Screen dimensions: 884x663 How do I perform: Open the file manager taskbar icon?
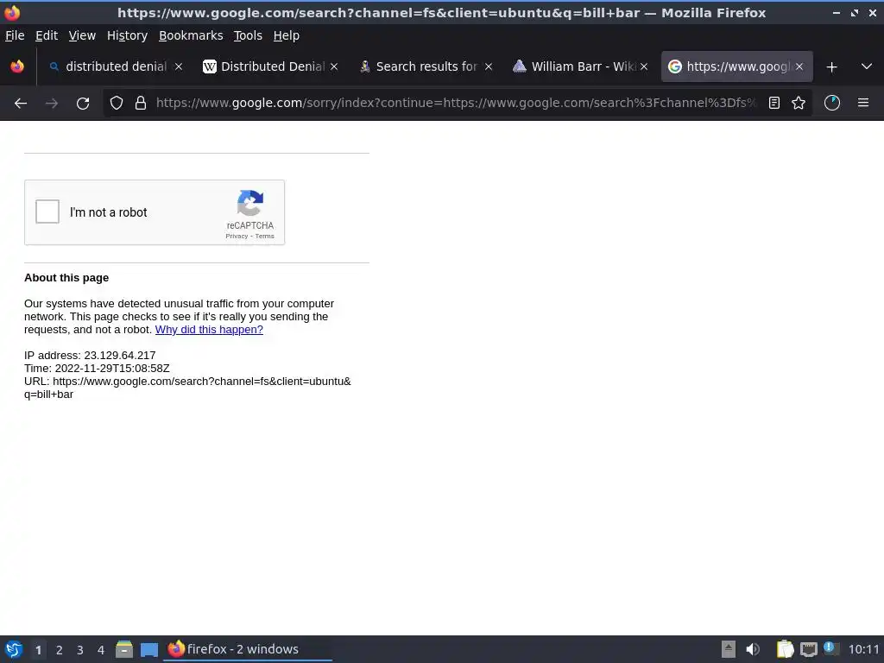124,649
